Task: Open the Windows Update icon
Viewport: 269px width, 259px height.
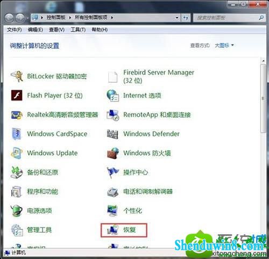Action: click(x=17, y=153)
